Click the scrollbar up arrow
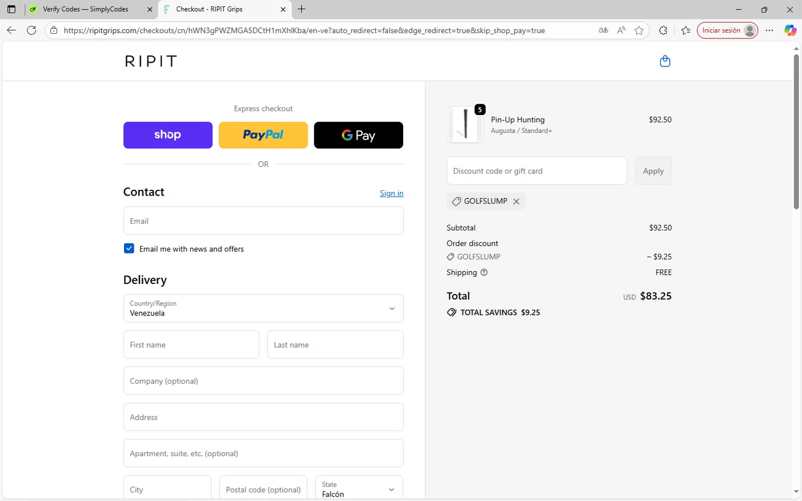Viewport: 802px width, 501px height. point(796,49)
